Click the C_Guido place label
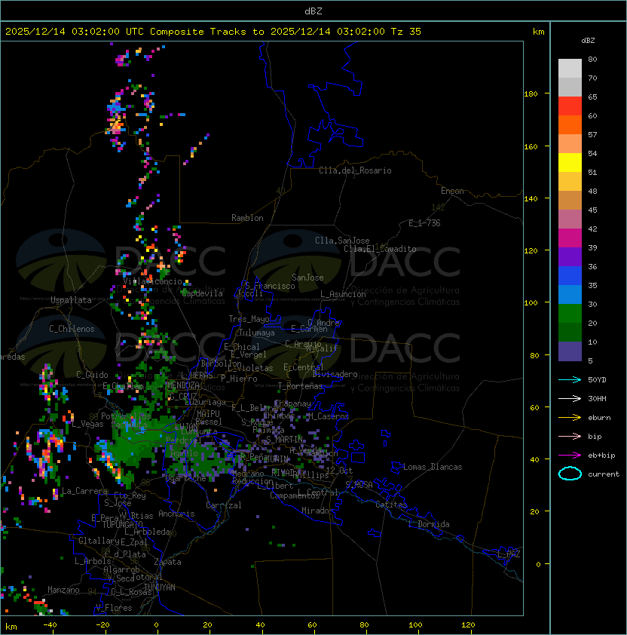Image resolution: width=627 pixels, height=635 pixels. (x=92, y=375)
